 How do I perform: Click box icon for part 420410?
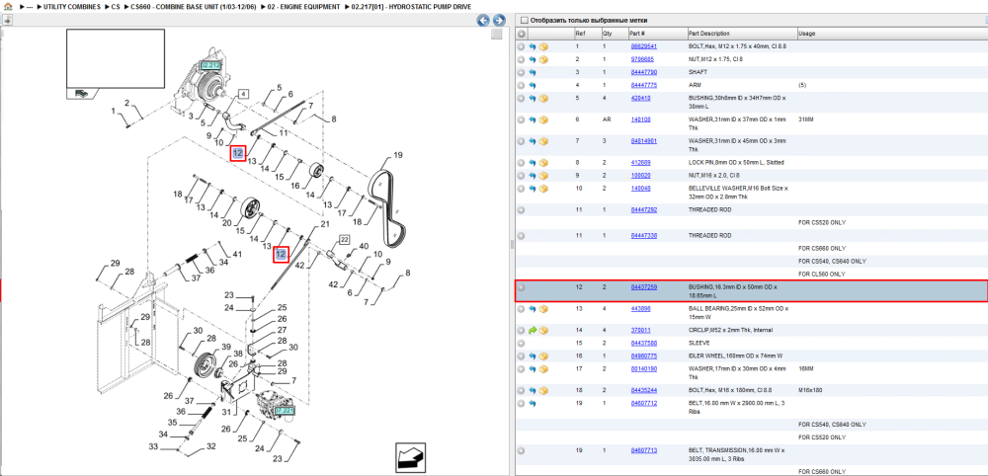(x=543, y=98)
